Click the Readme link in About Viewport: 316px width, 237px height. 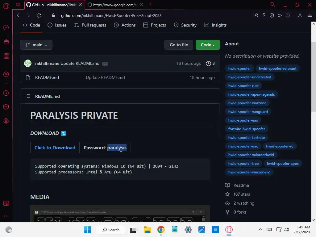pos(237,185)
